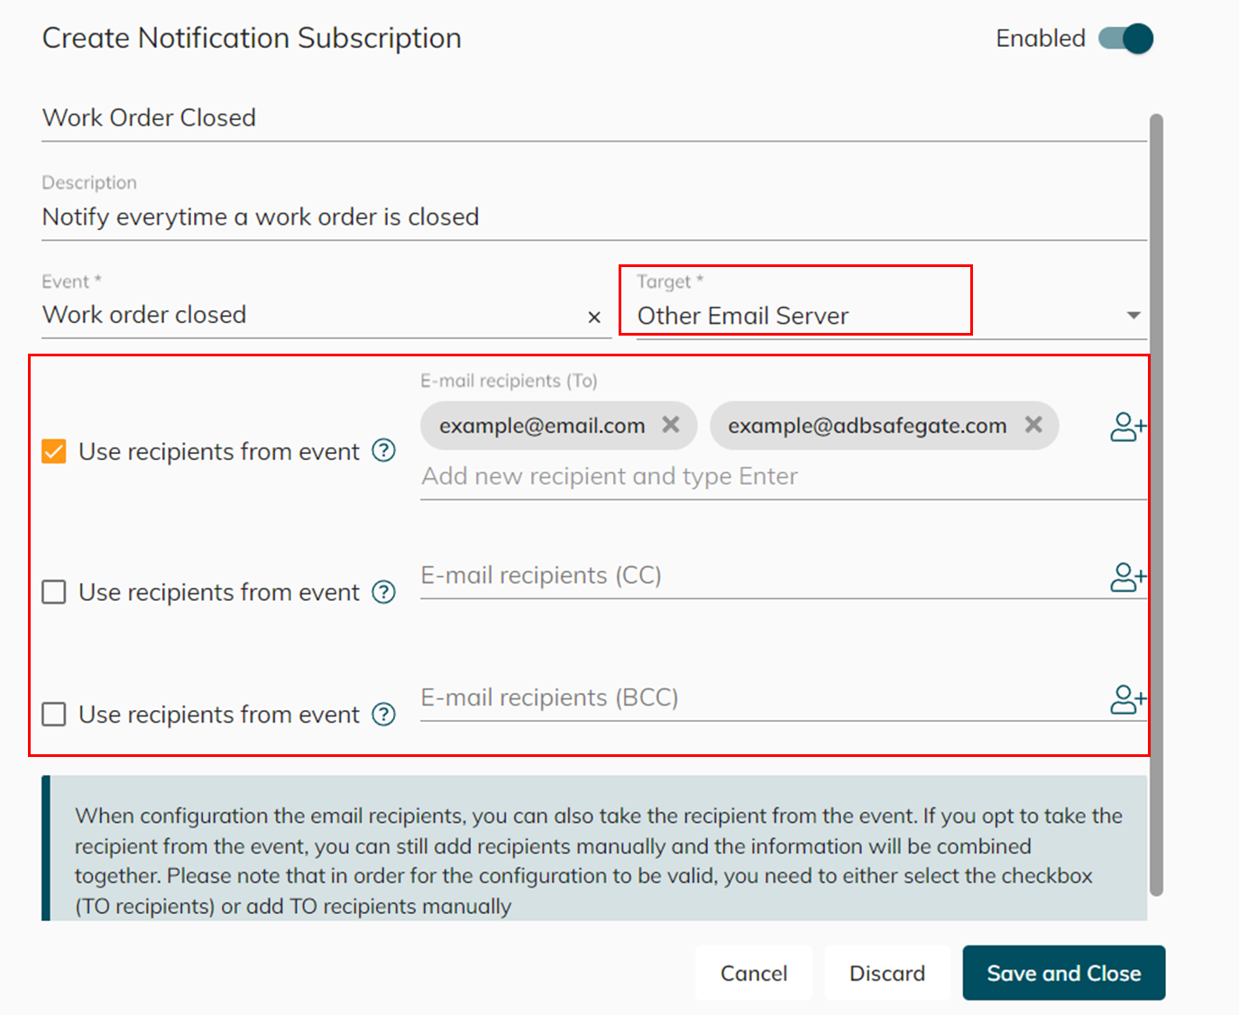The height and width of the screenshot is (1015, 1239).
Task: Click the vertical scrollbar of the form
Action: [x=1156, y=505]
